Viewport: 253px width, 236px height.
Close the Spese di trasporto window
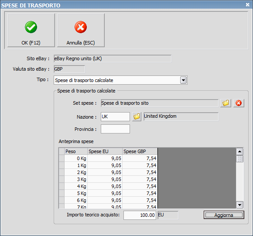coord(247,5)
